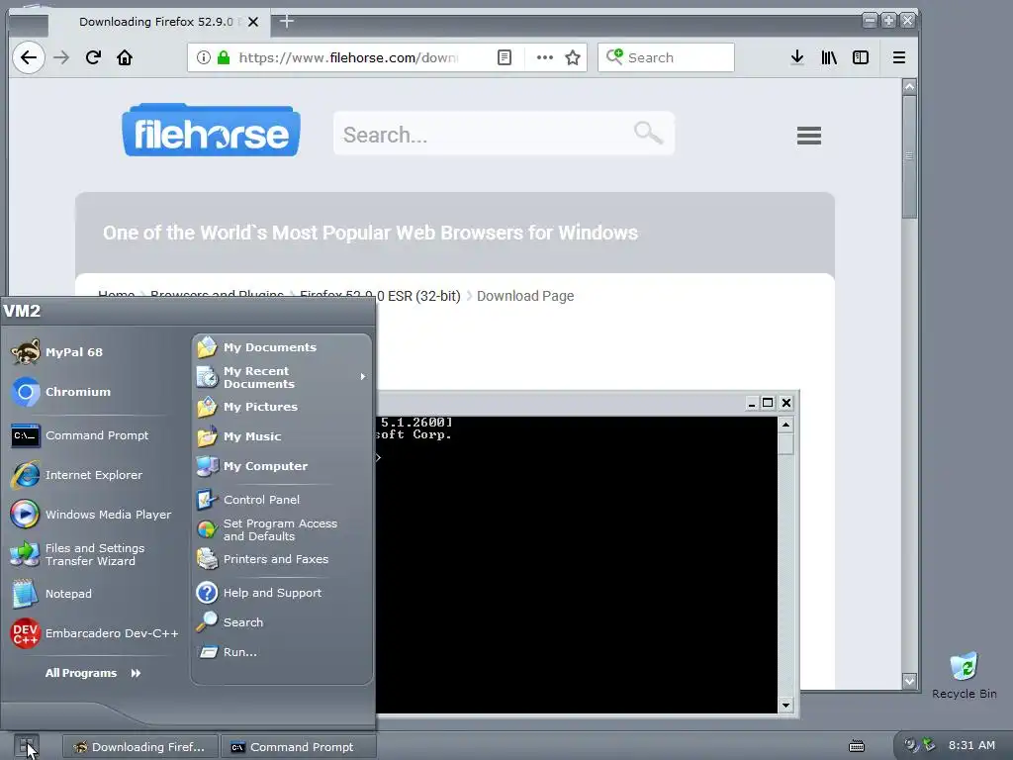Follow the Firefox 52.9.0 ESR (32-bit) breadcrumb

[380, 296]
